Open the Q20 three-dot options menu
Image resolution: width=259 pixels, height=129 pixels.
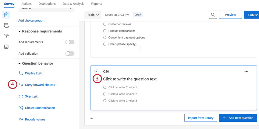point(246,72)
